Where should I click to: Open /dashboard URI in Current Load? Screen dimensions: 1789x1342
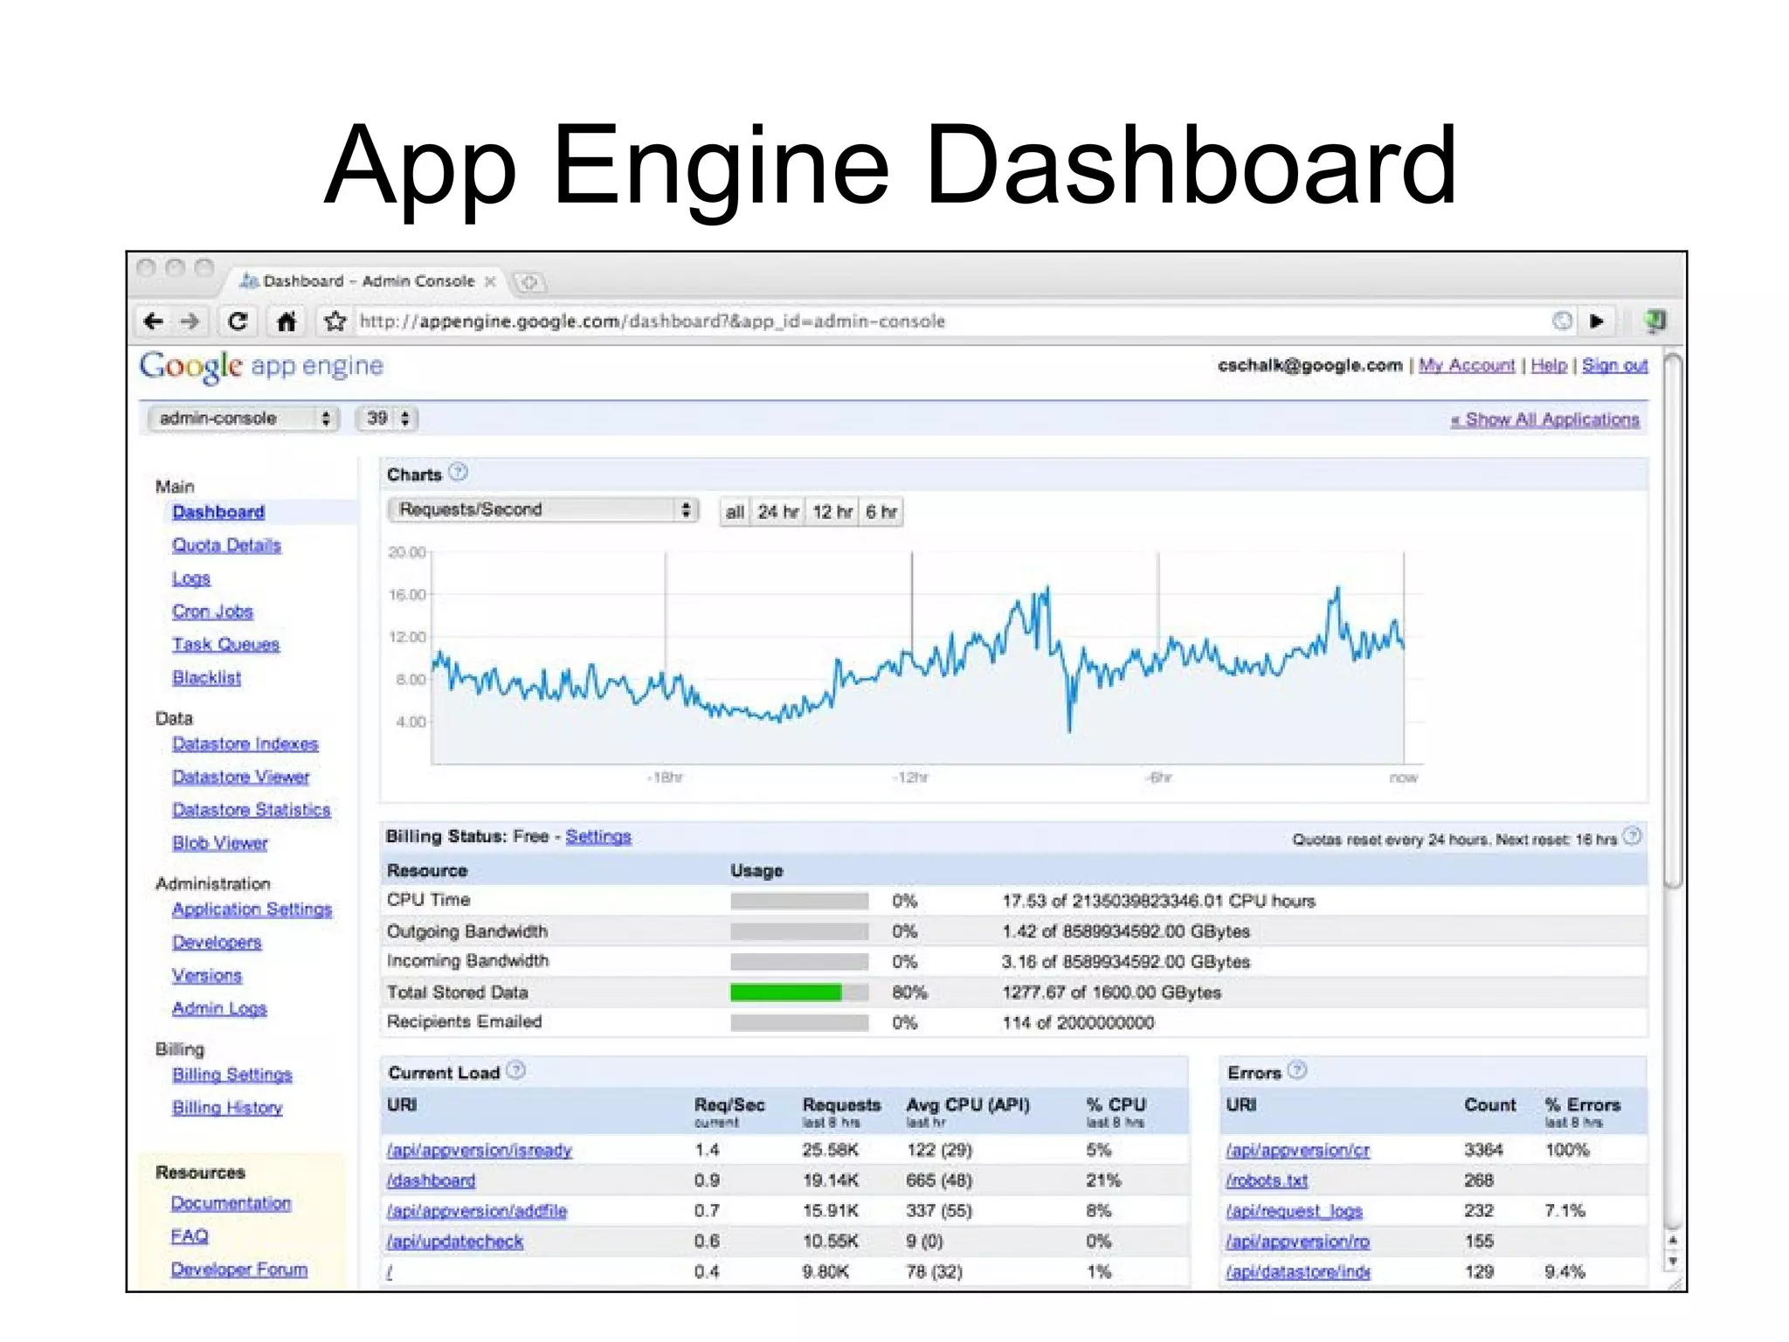click(x=431, y=1181)
